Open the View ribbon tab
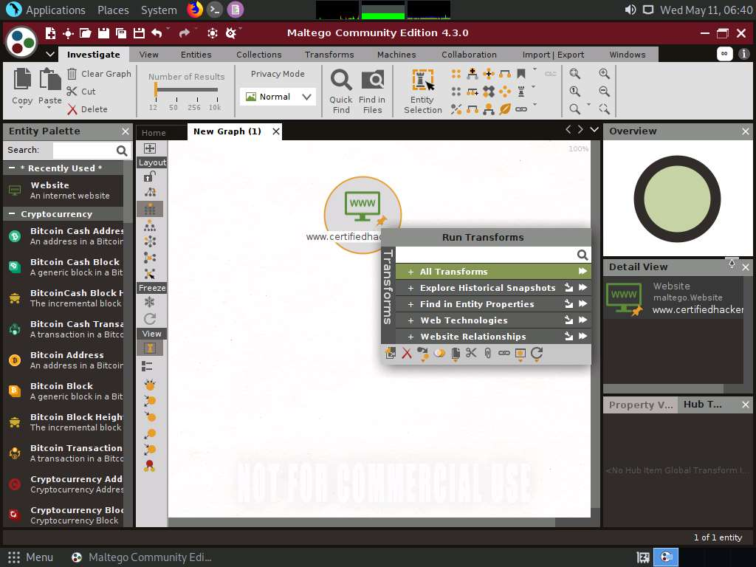The width and height of the screenshot is (756, 567). 149,55
